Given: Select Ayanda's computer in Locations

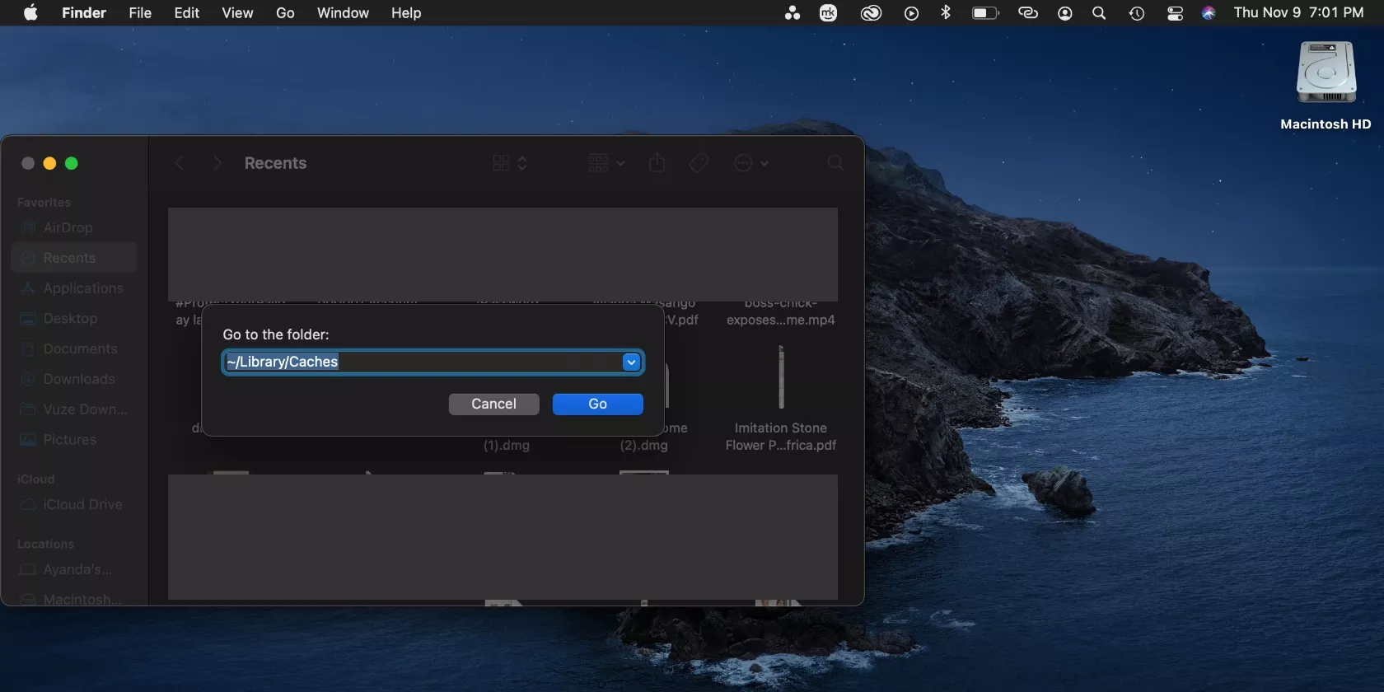Looking at the screenshot, I should tap(74, 569).
